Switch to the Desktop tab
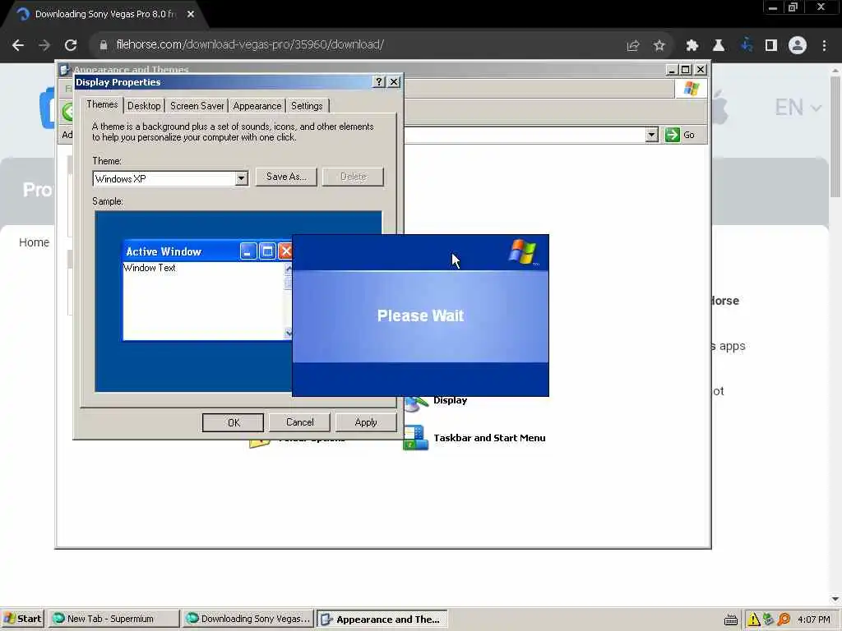Image resolution: width=842 pixels, height=631 pixels. [144, 106]
